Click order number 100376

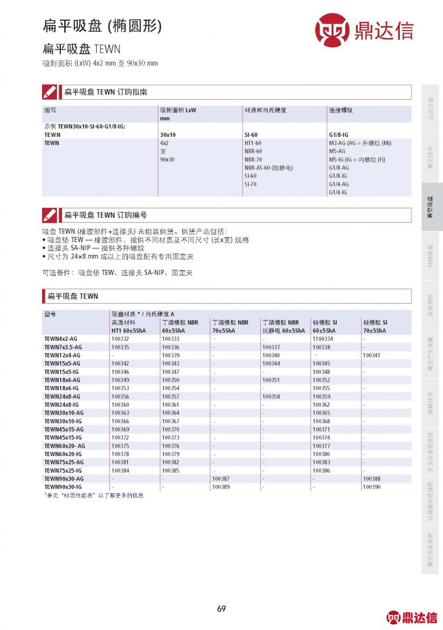pyautogui.click(x=171, y=446)
